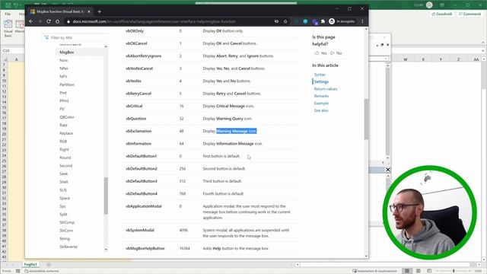Screen dimensions: 487x274
Task: Click the Macro button in Excel ribbon
Action: point(19,27)
